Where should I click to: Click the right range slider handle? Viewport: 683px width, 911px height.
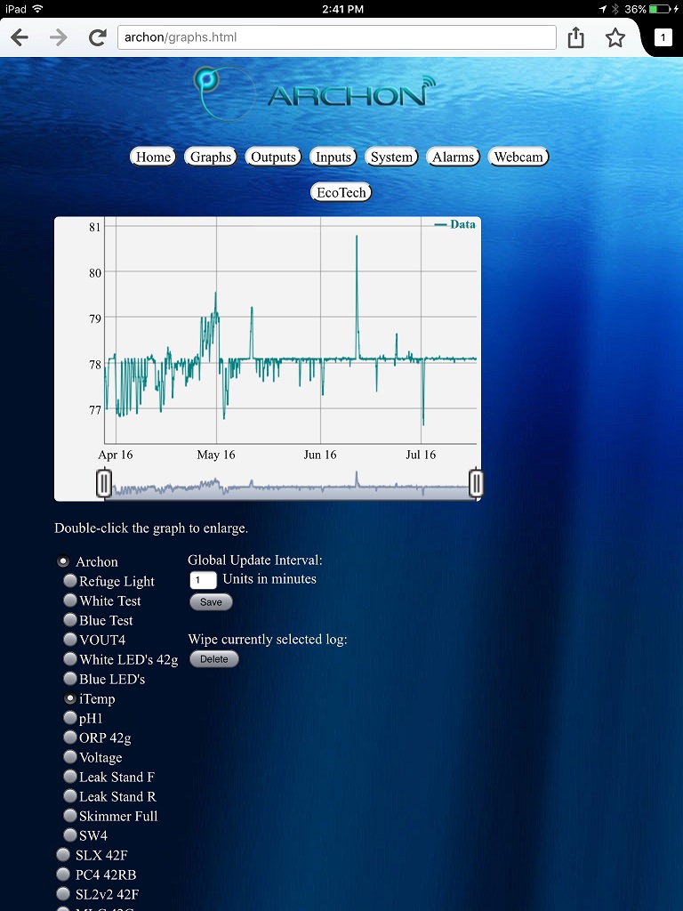pyautogui.click(x=476, y=484)
